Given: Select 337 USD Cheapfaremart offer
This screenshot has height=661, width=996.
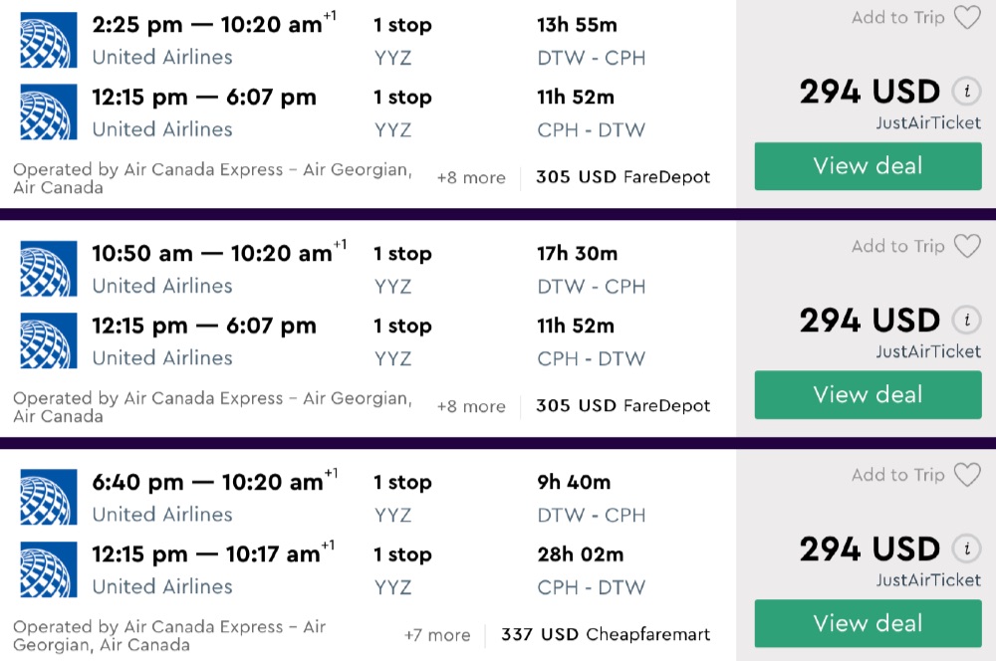Looking at the screenshot, I should point(606,635).
